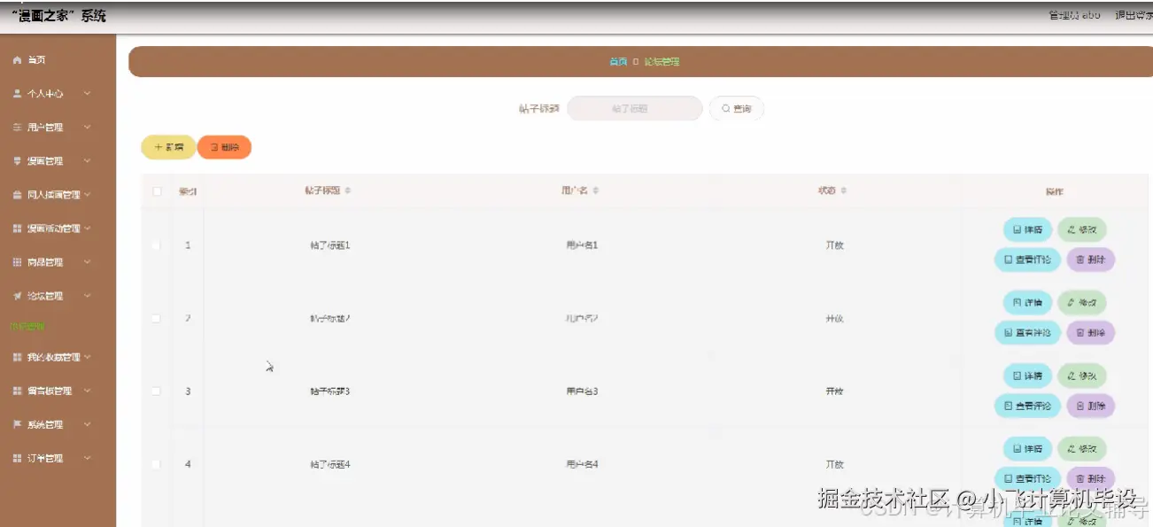Expand the 漫画活动管理 chevron

(x=87, y=229)
